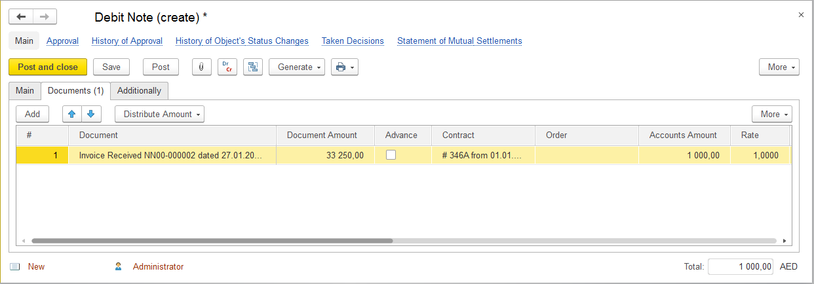Image resolution: width=814 pixels, height=284 pixels.
Task: Move row up with blue arrow
Action: (72, 114)
